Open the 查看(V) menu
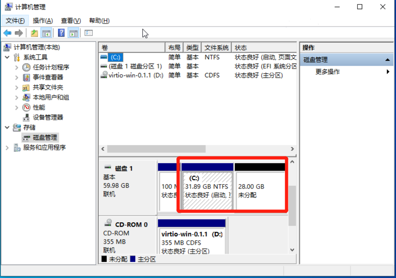 (x=71, y=20)
